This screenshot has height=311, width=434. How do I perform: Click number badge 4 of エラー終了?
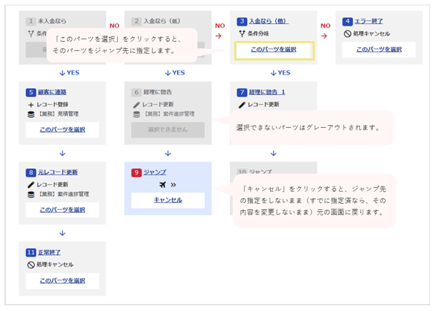pyautogui.click(x=347, y=21)
